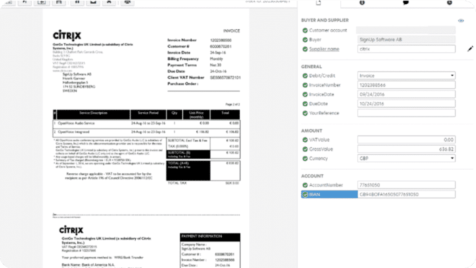Click the OpenVoice Integrated line item
This screenshot has height=268, width=476.
tap(146, 132)
